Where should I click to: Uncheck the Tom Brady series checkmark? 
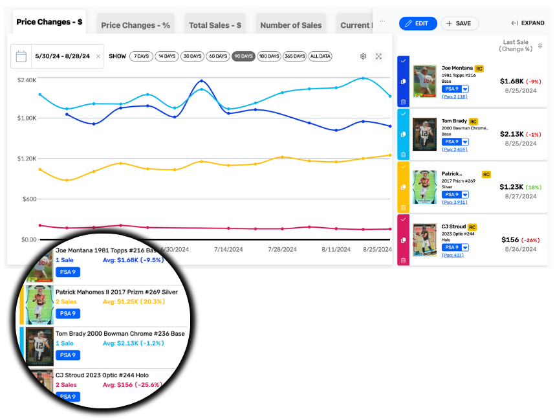pos(403,114)
